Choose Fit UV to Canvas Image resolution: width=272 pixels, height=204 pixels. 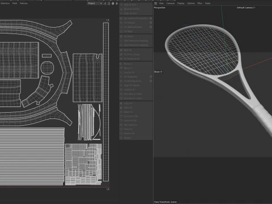[136, 54]
